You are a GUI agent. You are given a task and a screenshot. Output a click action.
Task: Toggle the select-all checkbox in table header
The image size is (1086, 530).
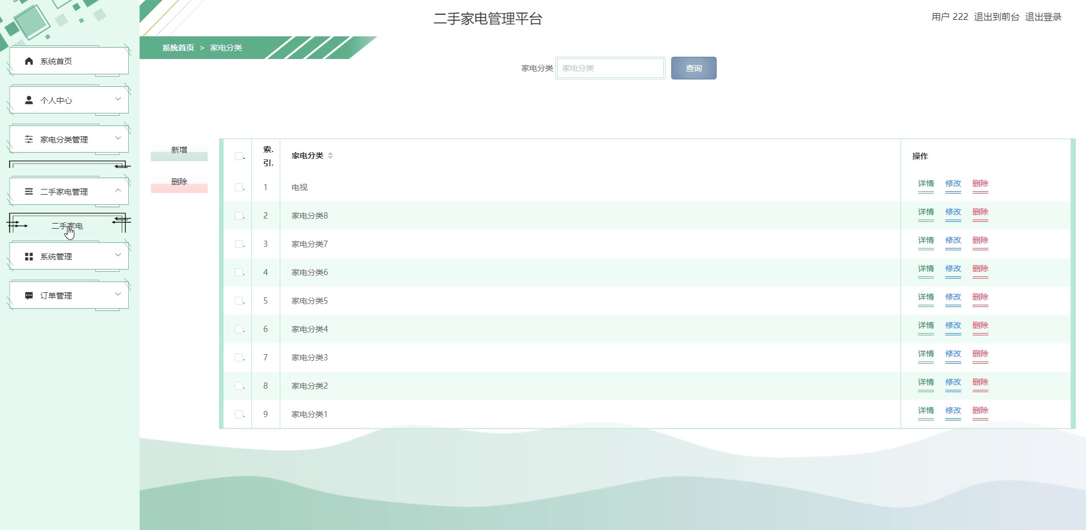tap(239, 156)
